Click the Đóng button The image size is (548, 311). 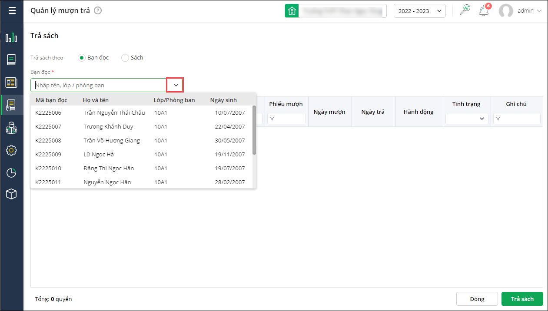[477, 299]
